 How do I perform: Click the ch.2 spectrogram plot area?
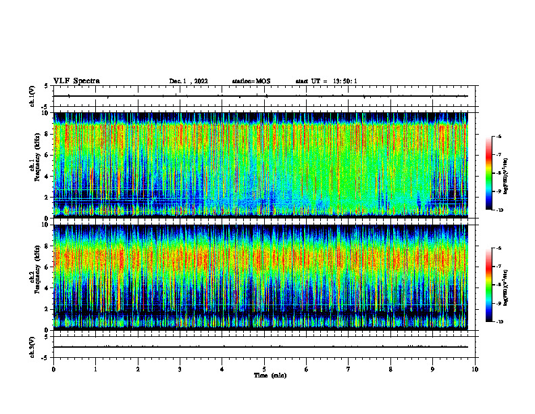pyautogui.click(x=260, y=277)
